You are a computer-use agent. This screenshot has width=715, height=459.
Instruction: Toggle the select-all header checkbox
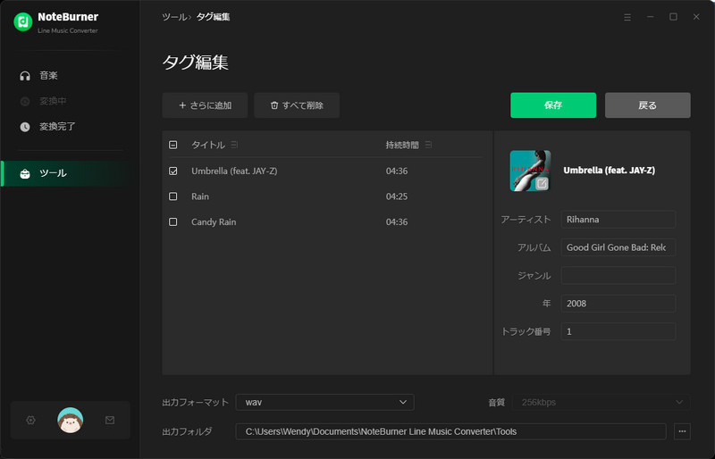coord(172,145)
